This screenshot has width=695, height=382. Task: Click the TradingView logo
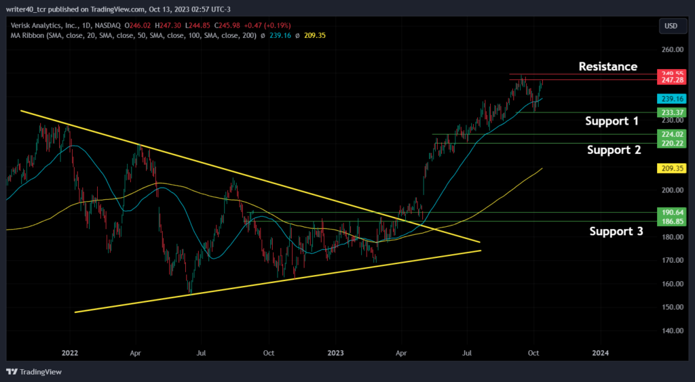(34, 372)
